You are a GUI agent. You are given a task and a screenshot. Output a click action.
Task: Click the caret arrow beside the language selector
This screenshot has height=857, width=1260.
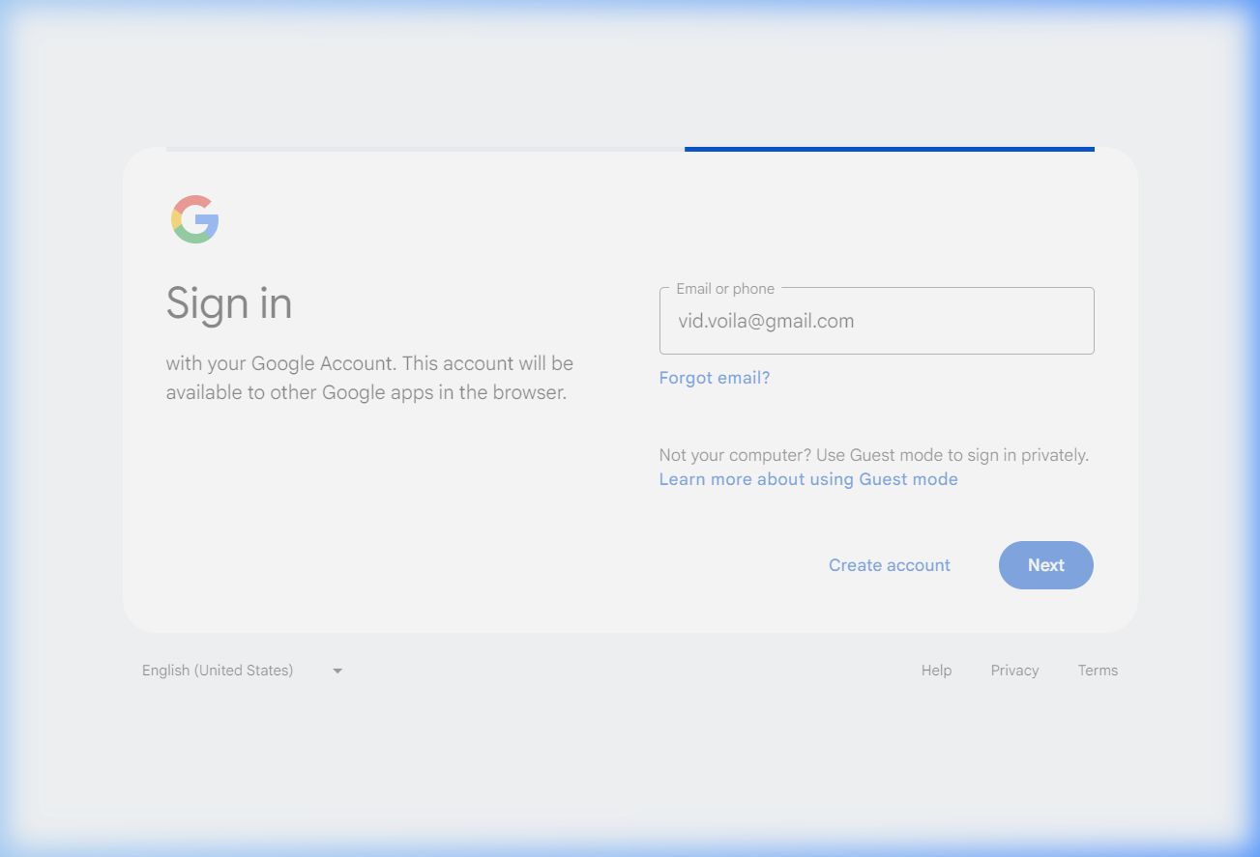point(337,671)
